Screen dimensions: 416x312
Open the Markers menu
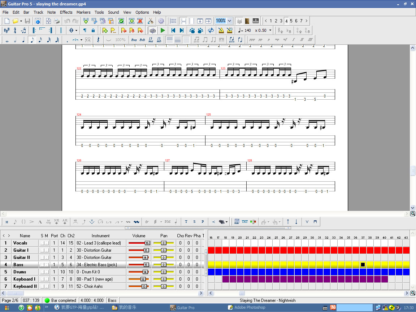click(x=83, y=12)
